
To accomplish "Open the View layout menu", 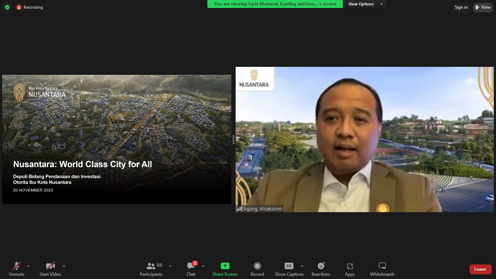I will tap(483, 7).
